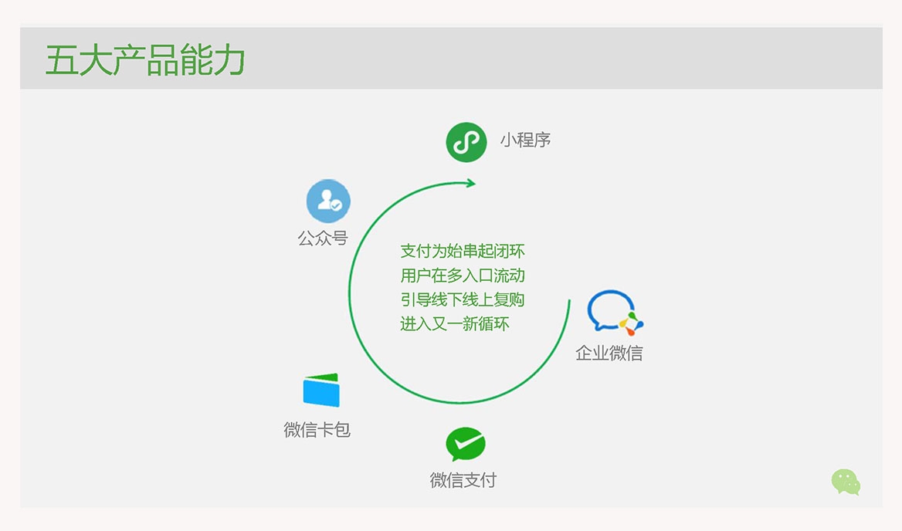Open the blue 微信卡包 wallet icon
902x531 pixels.
[x=321, y=391]
